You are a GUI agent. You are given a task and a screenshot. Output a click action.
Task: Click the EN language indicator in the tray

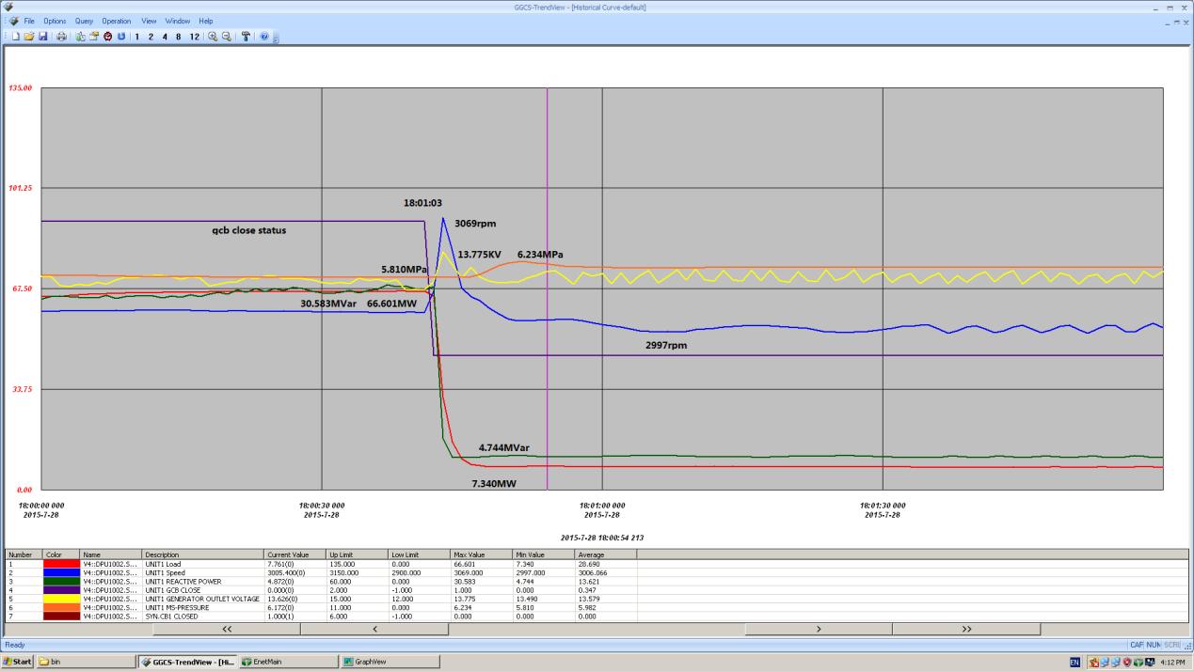(x=1075, y=662)
